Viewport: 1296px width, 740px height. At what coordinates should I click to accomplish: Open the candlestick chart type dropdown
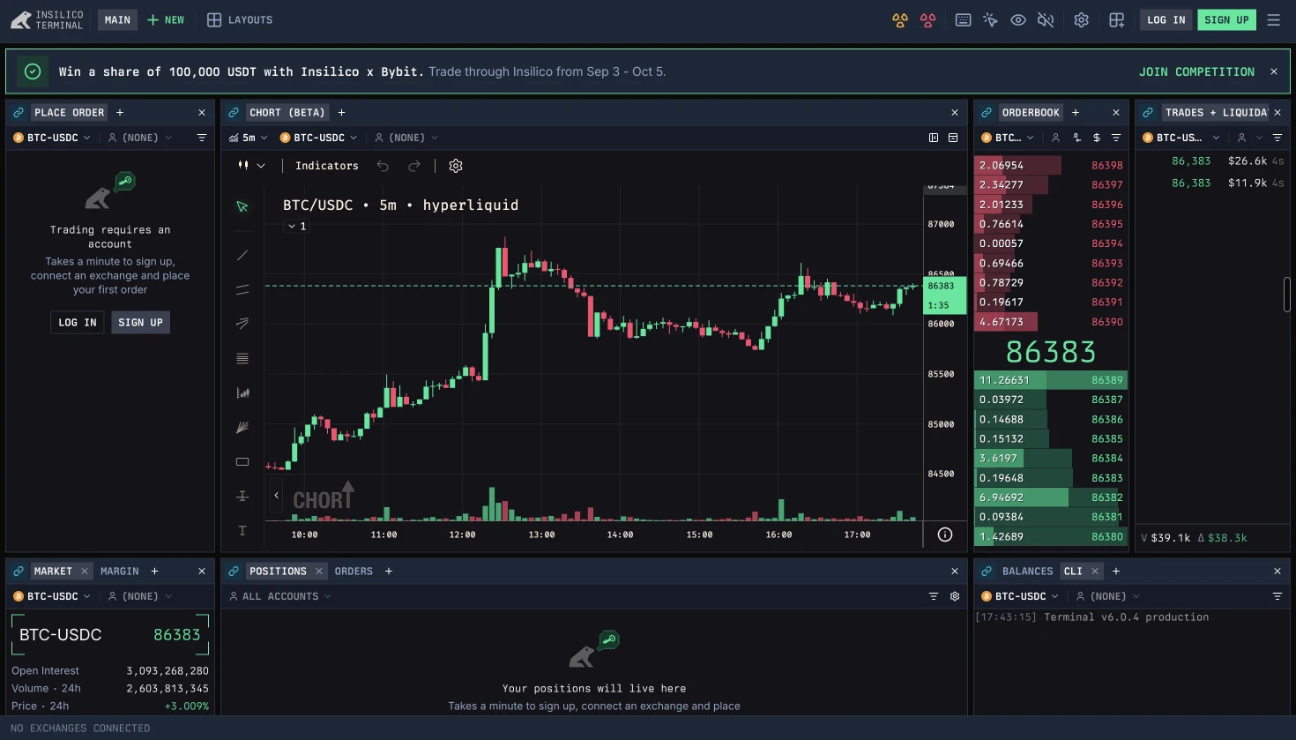point(250,166)
